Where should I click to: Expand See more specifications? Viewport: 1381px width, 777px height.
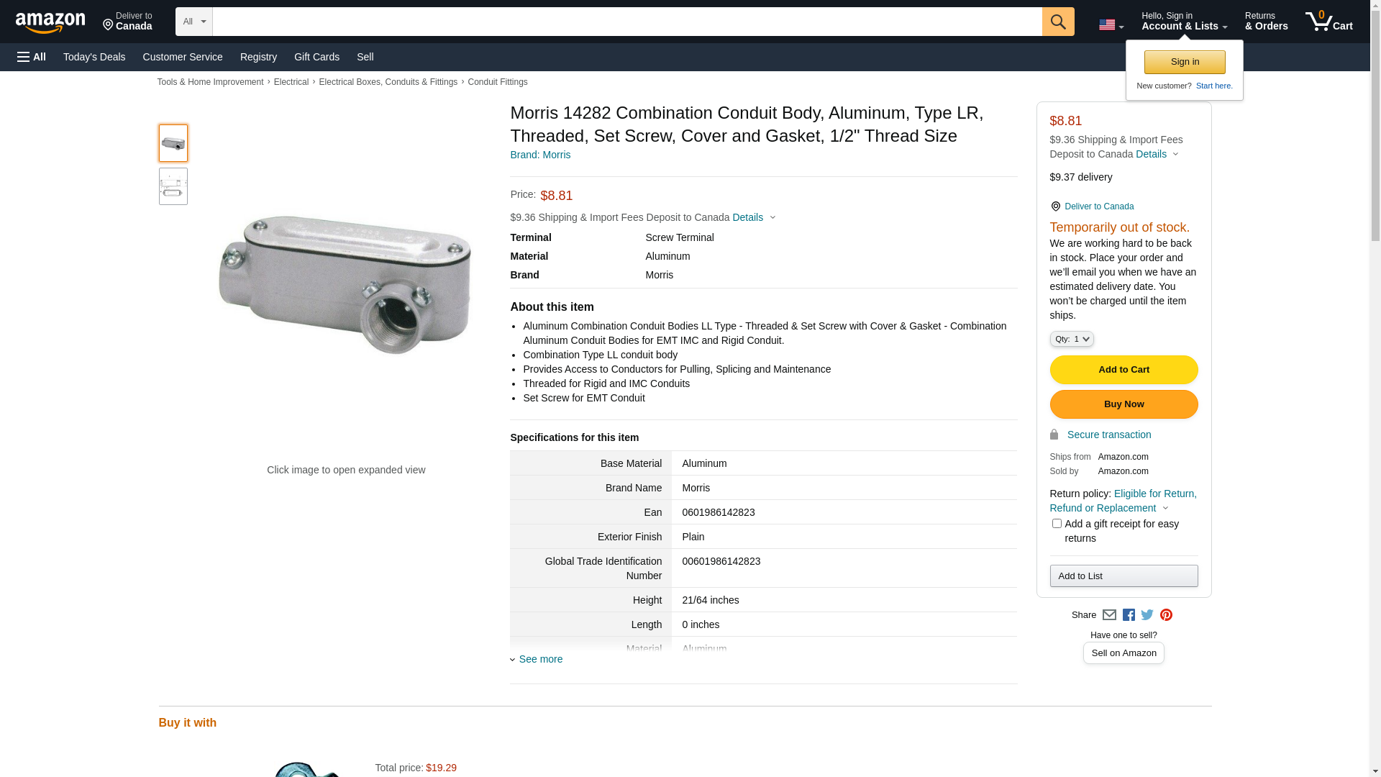(x=539, y=659)
